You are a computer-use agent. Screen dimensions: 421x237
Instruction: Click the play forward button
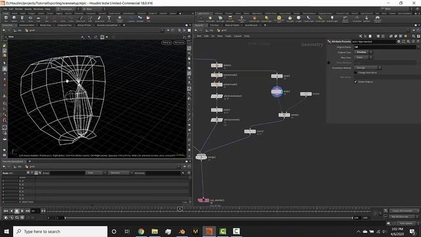coord(22,211)
